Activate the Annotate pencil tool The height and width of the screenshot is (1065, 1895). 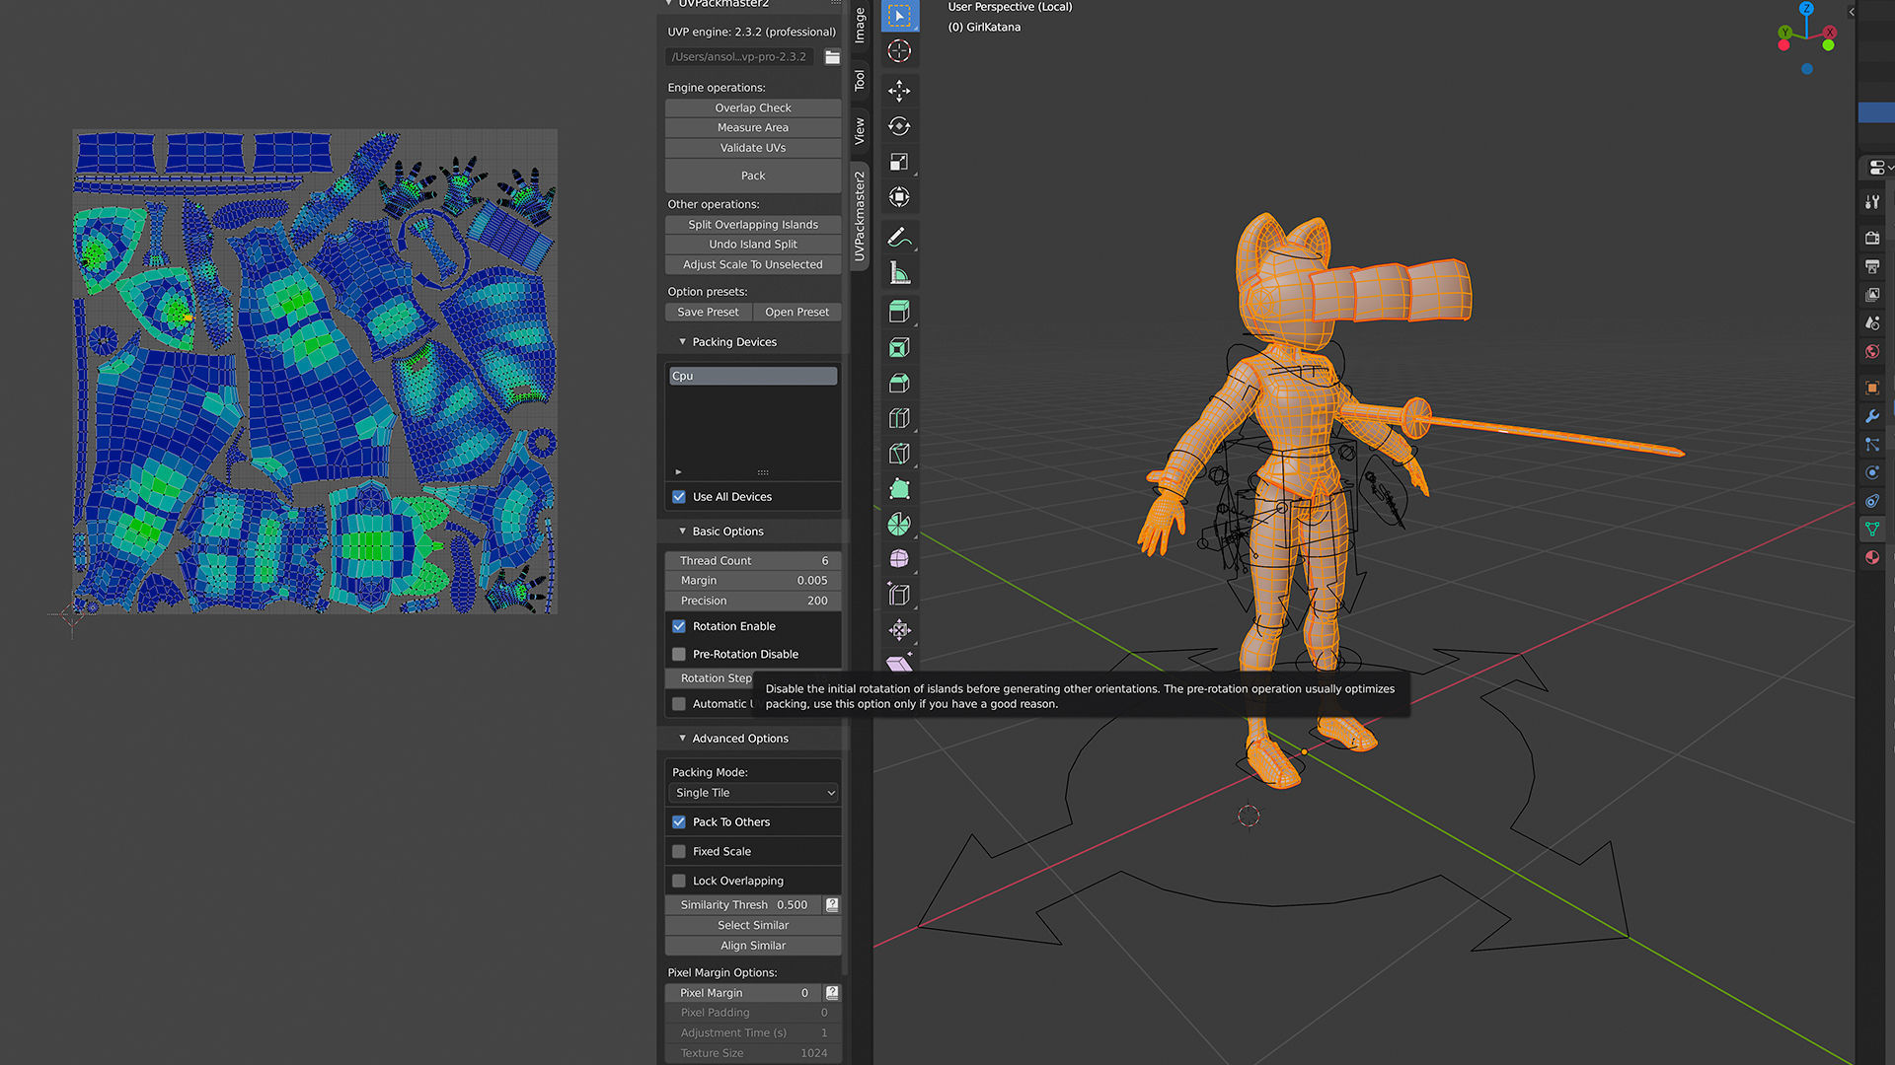(x=898, y=238)
